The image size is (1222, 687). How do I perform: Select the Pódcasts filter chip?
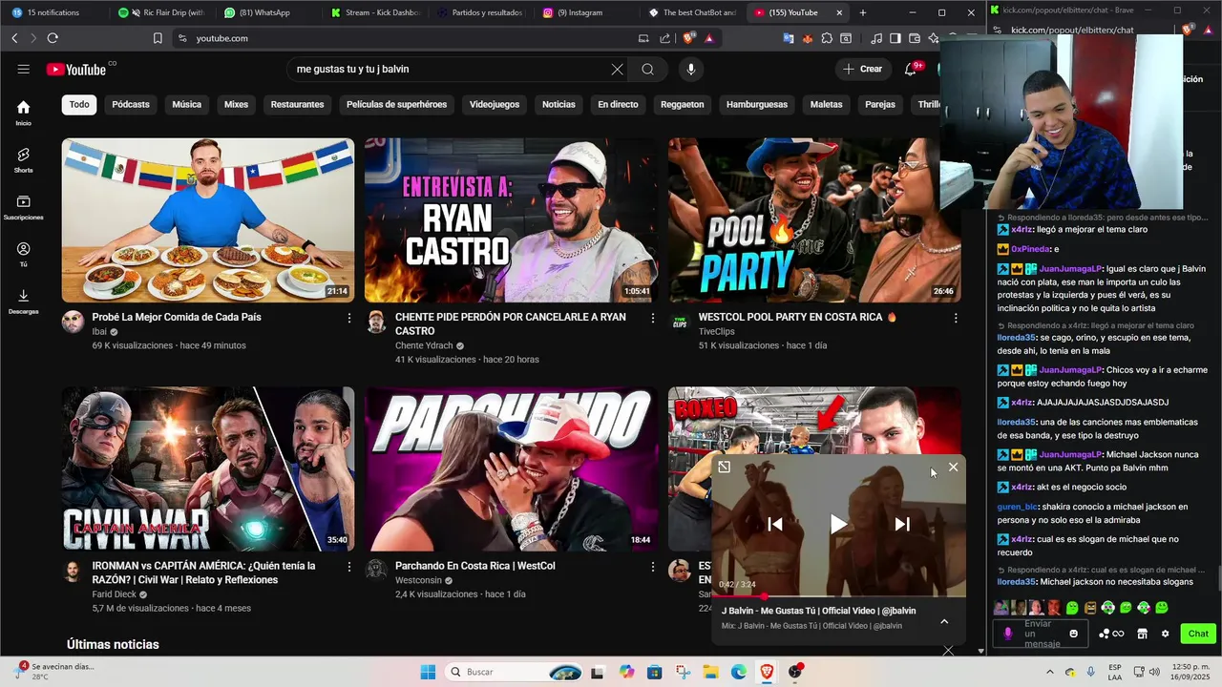[x=131, y=104]
